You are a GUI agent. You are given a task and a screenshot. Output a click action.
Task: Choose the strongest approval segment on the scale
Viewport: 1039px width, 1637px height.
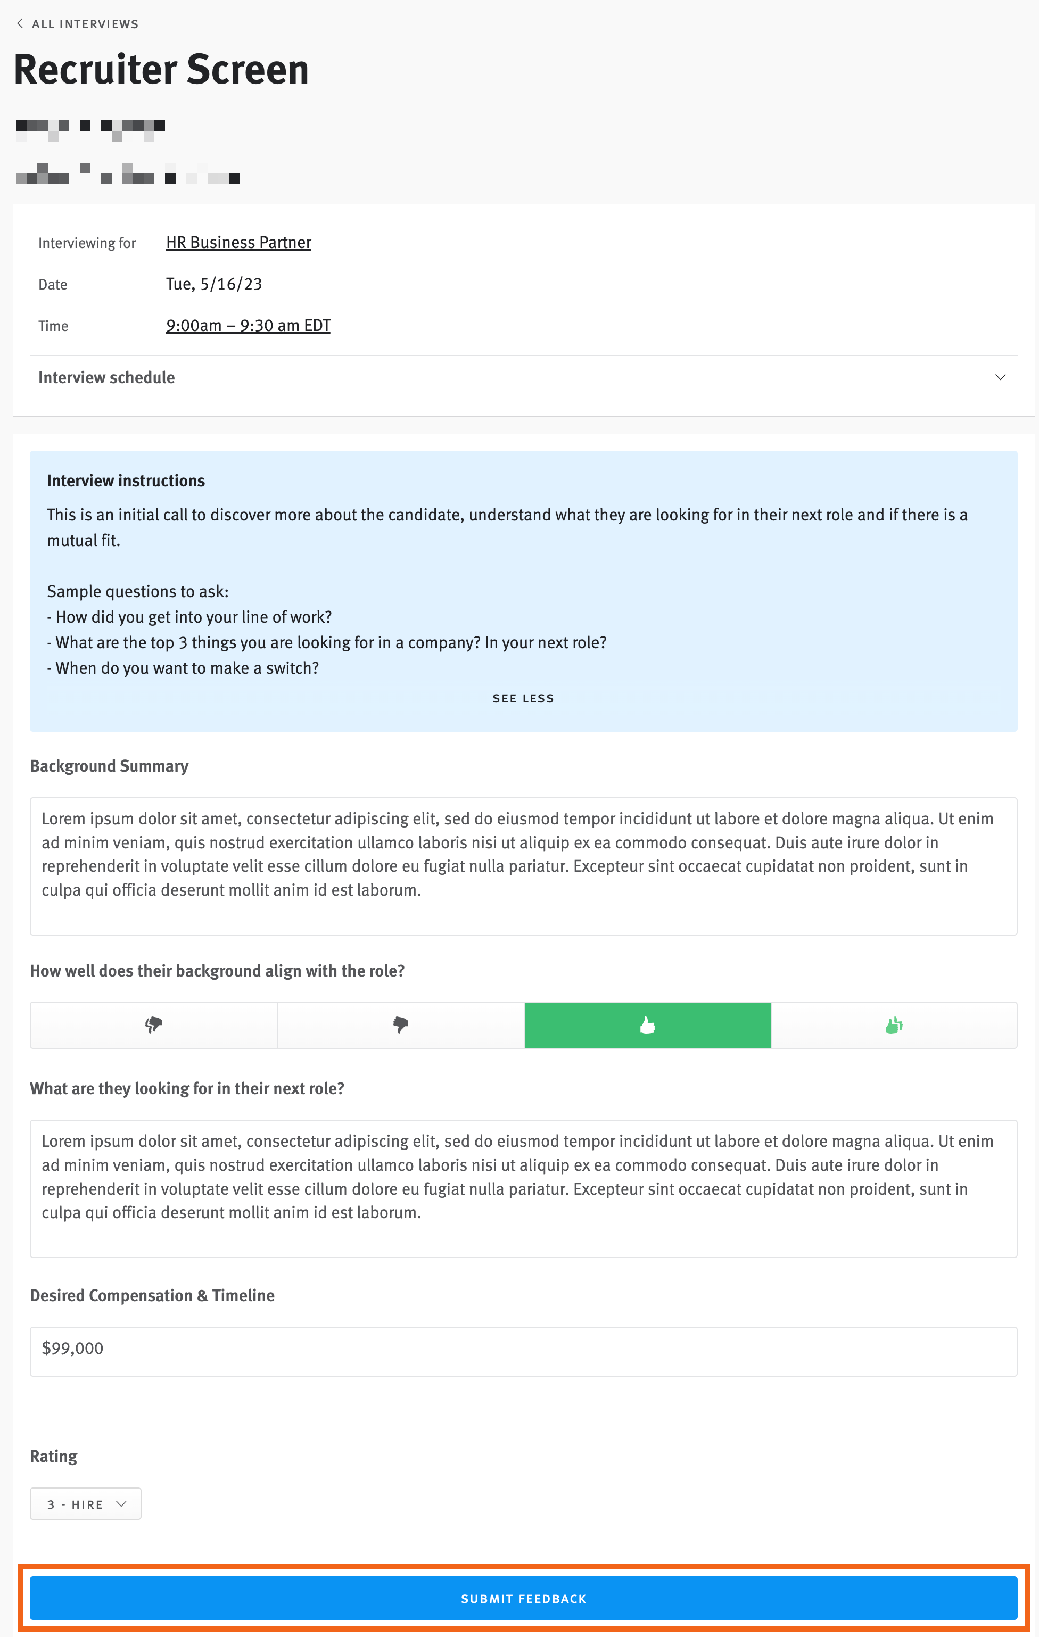coord(894,1025)
